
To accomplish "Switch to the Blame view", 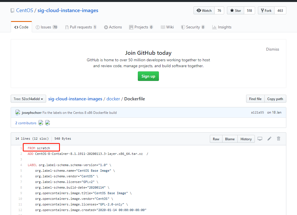I will click(x=230, y=139).
